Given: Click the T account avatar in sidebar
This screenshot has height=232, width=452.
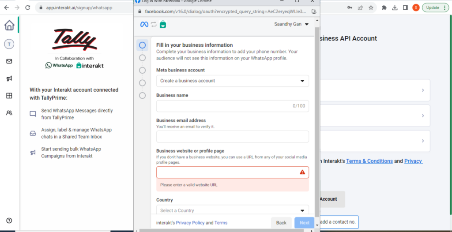Looking at the screenshot, I should 9,44.
